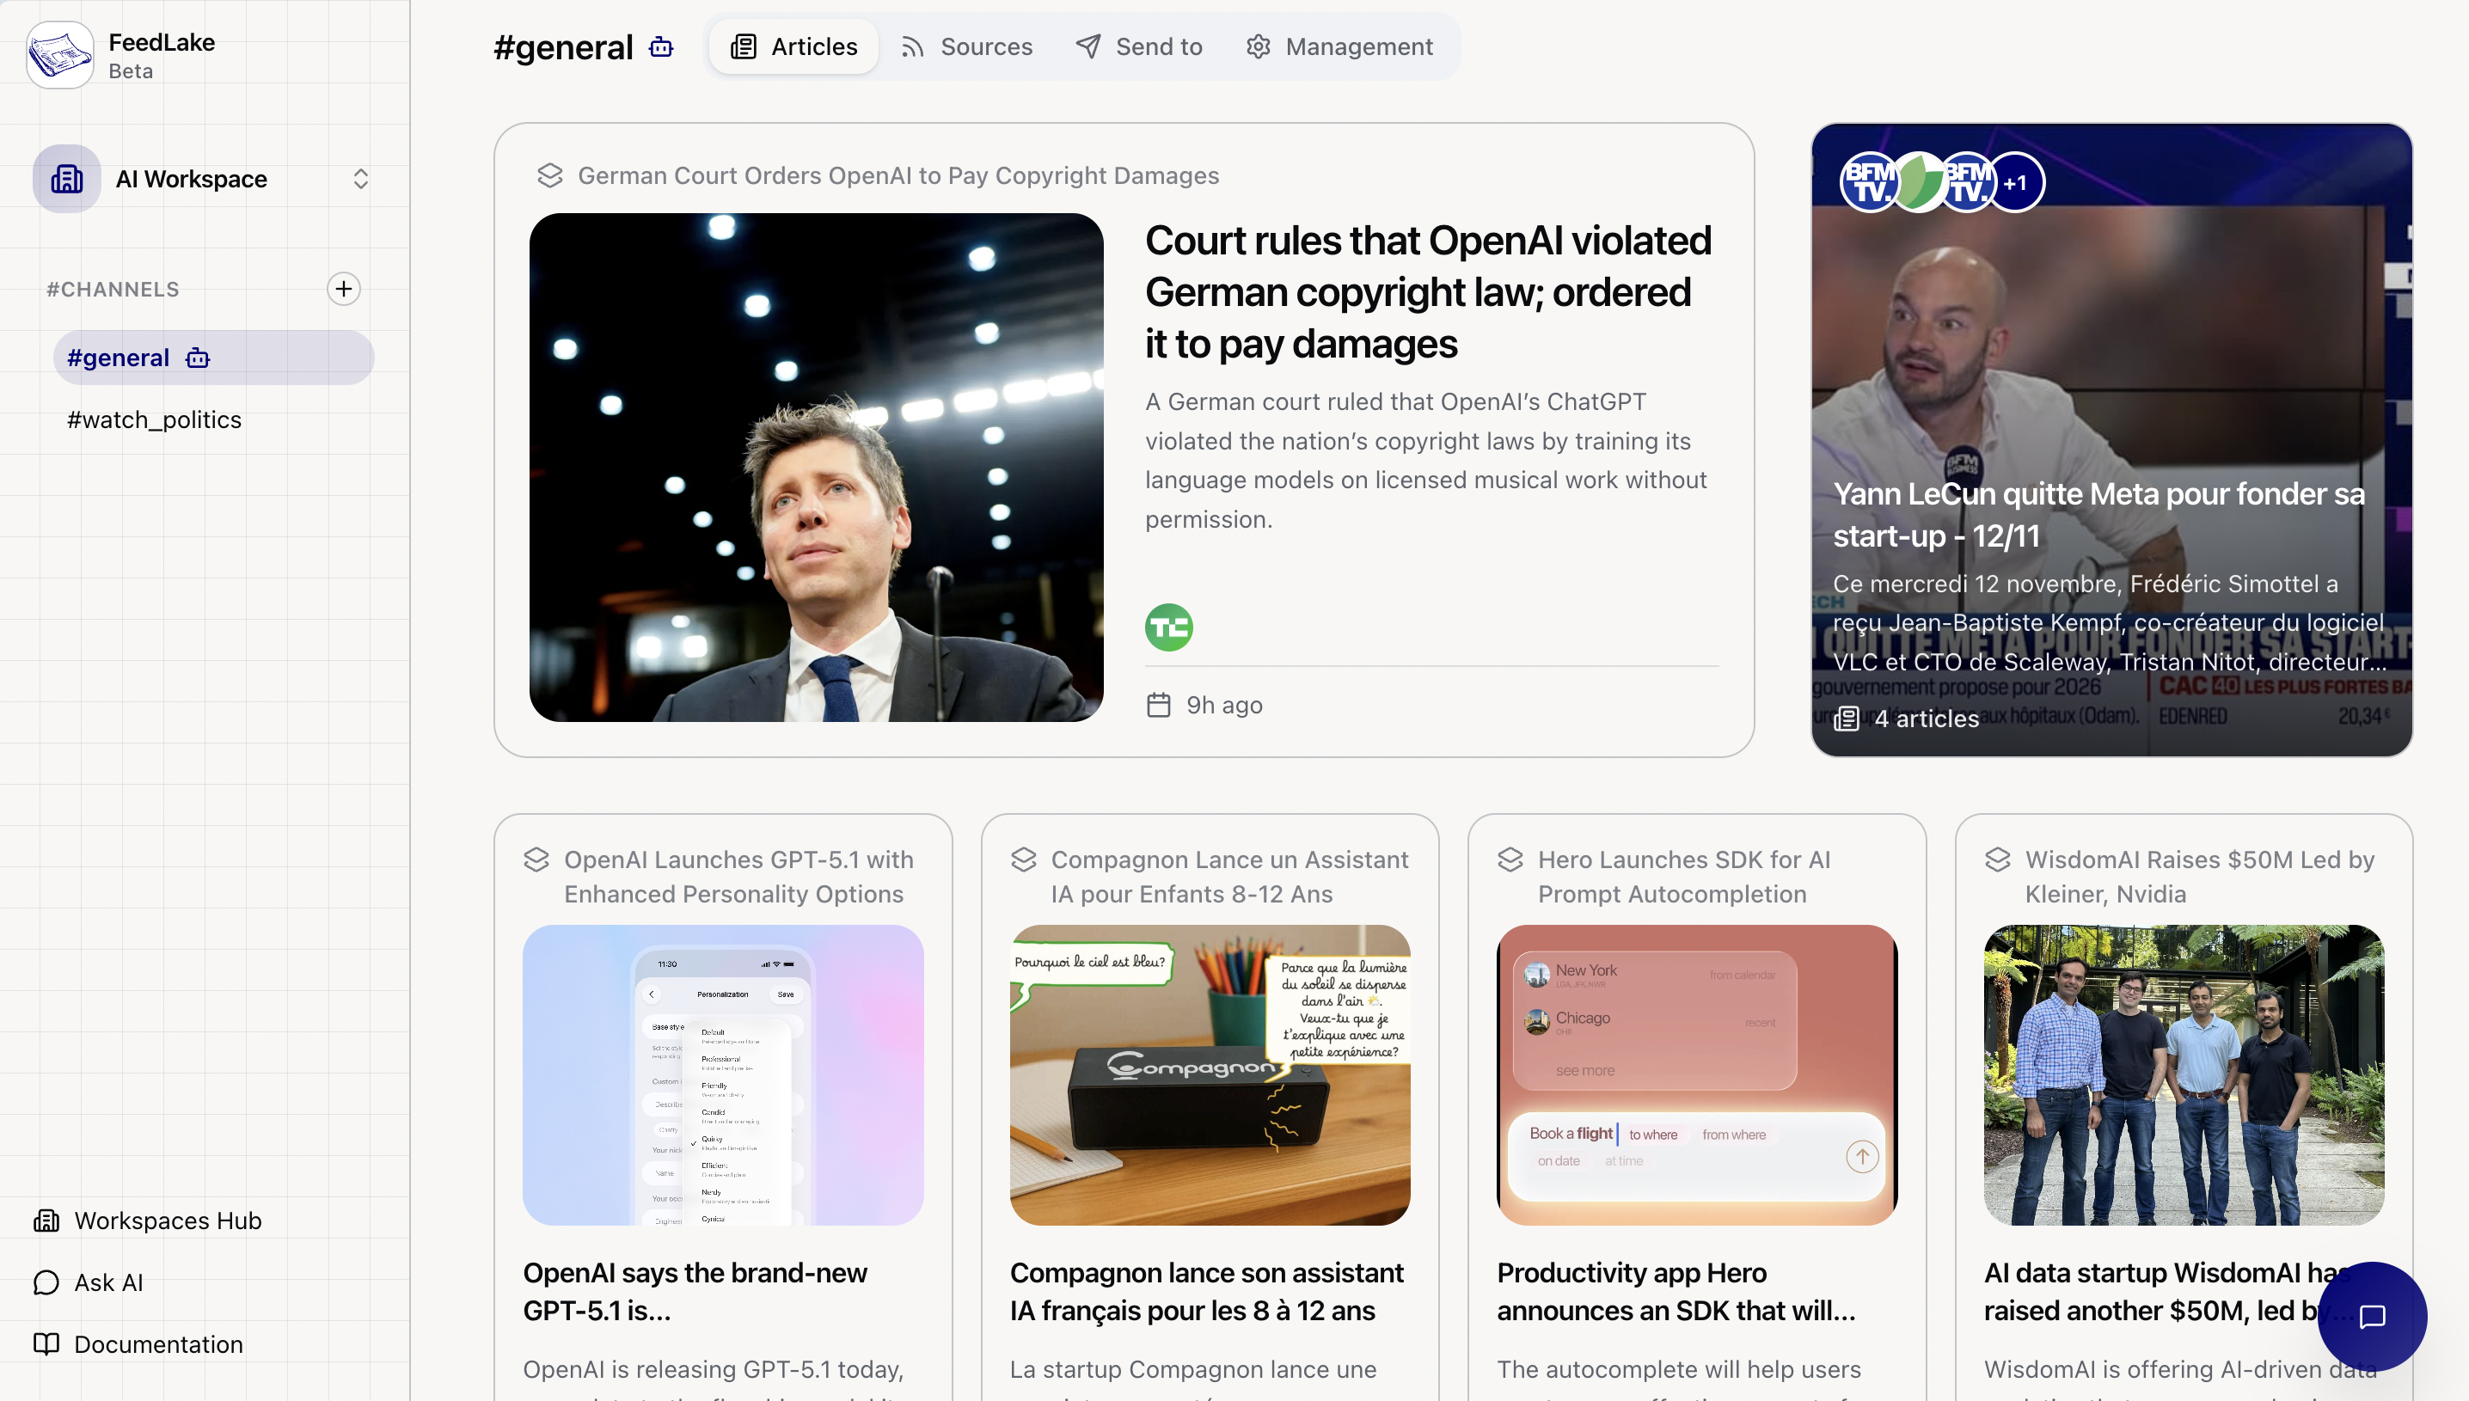Open the Send to tab
This screenshot has height=1401, width=2469.
pos(1139,46)
